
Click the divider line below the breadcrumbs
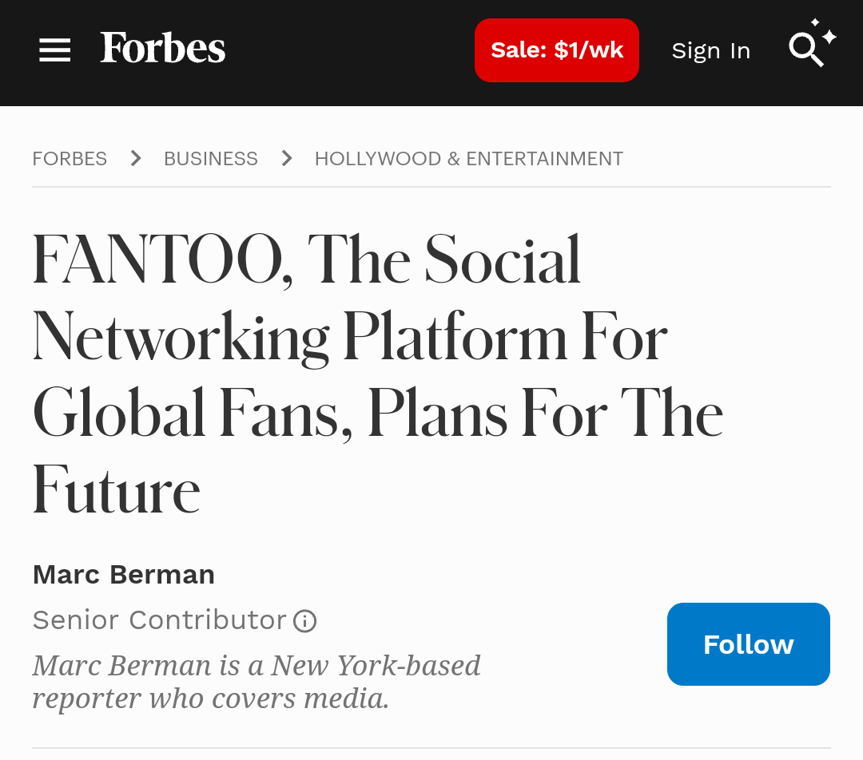pyautogui.click(x=431, y=187)
